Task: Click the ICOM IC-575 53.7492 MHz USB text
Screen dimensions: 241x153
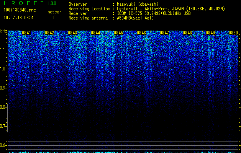Action: click(154, 13)
